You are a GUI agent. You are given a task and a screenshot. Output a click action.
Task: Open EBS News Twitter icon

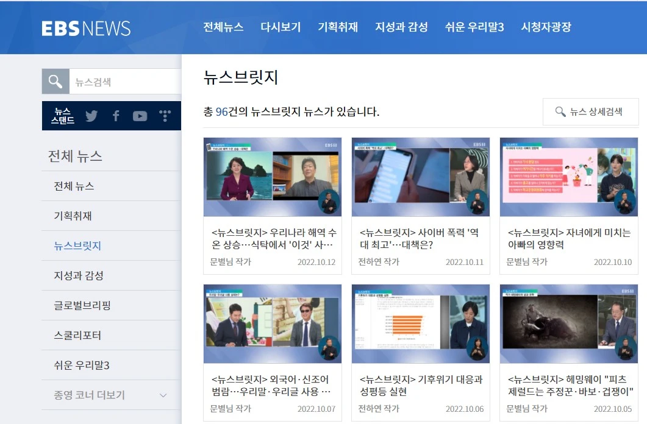(91, 116)
